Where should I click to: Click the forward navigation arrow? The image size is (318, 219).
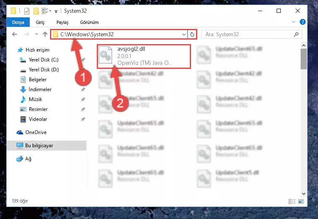(26, 34)
